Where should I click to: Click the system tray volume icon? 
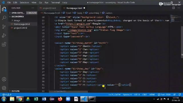pyautogui.click(x=168, y=99)
